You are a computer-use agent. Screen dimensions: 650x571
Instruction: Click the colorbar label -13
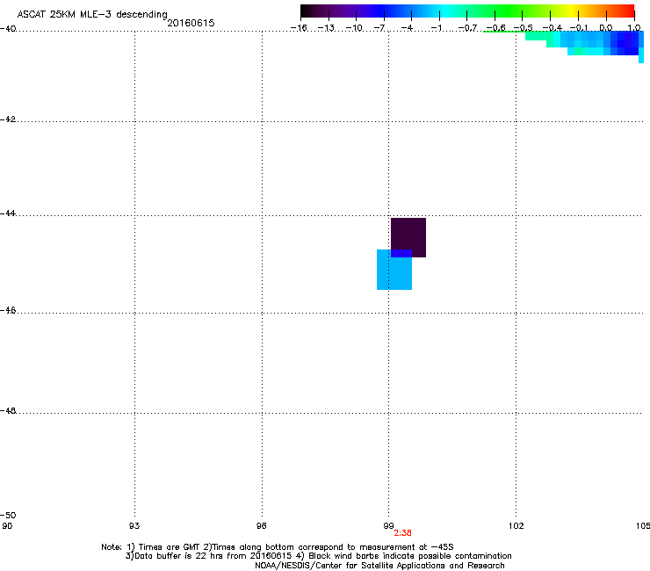pyautogui.click(x=326, y=28)
